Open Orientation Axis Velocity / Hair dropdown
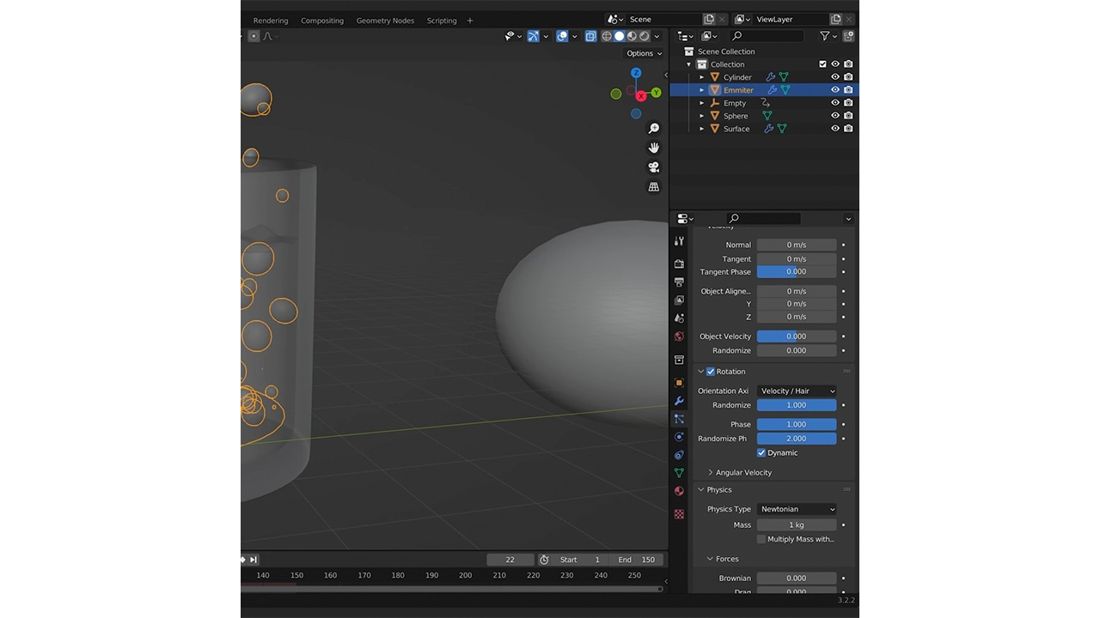Screen dimensions: 1100x618 coord(797,391)
